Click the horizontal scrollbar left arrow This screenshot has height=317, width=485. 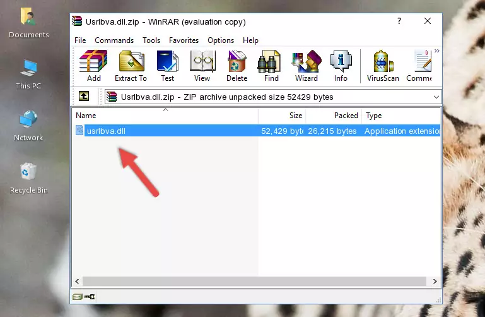pos(78,281)
